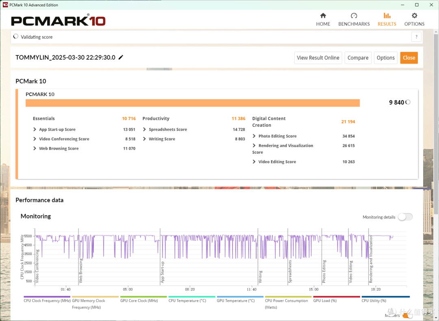Click the scrollbar up arrow
Image resolution: width=439 pixels, height=321 pixels.
[436, 32]
